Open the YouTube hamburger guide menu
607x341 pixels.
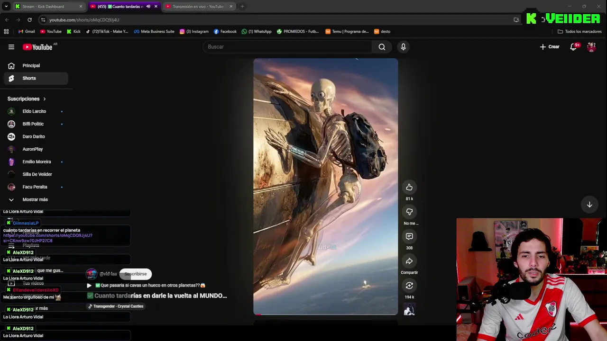(11, 47)
